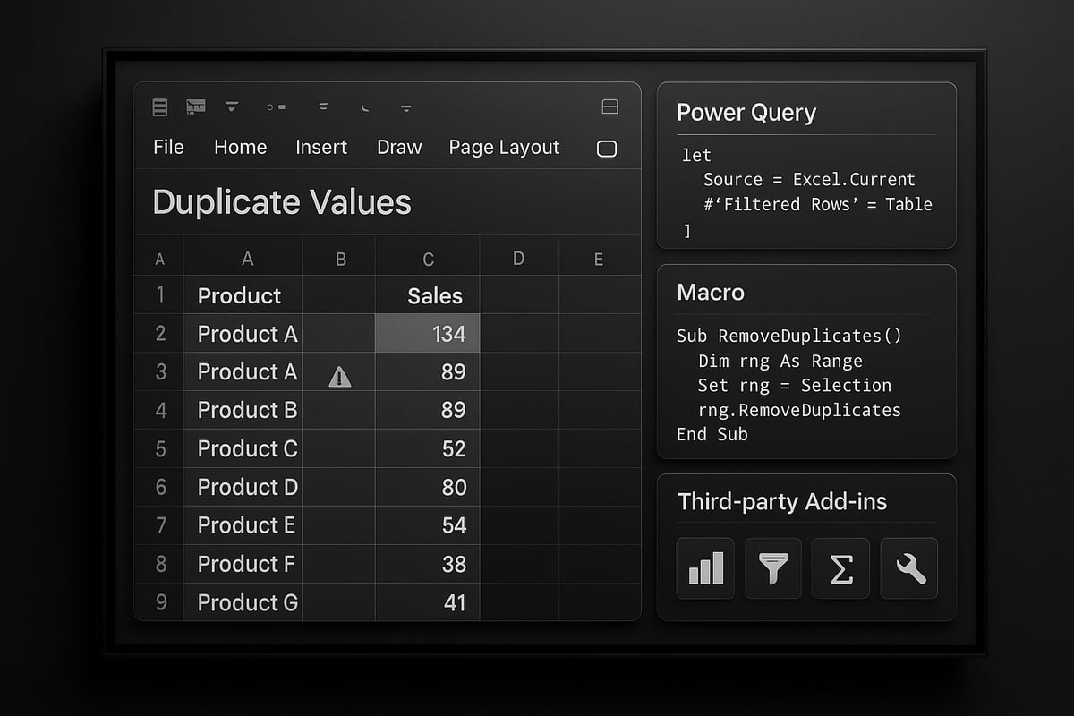Open the wrench settings add-in

[908, 567]
